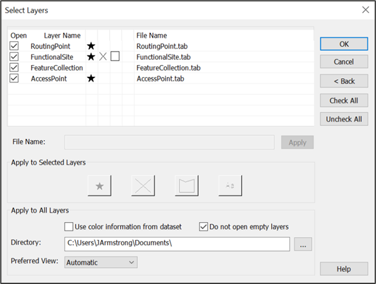376x284 pixels.
Task: Uncheck the AccessPoint open checkbox
Action: [x=14, y=78]
